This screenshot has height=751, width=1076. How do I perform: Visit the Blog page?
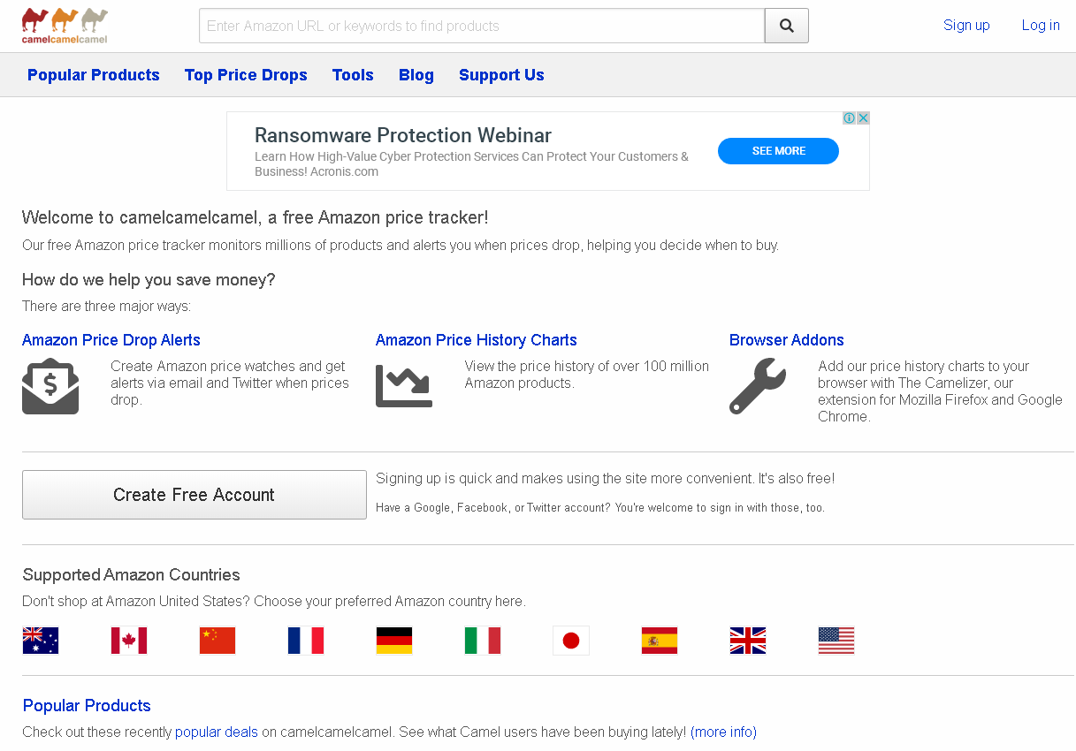(416, 75)
